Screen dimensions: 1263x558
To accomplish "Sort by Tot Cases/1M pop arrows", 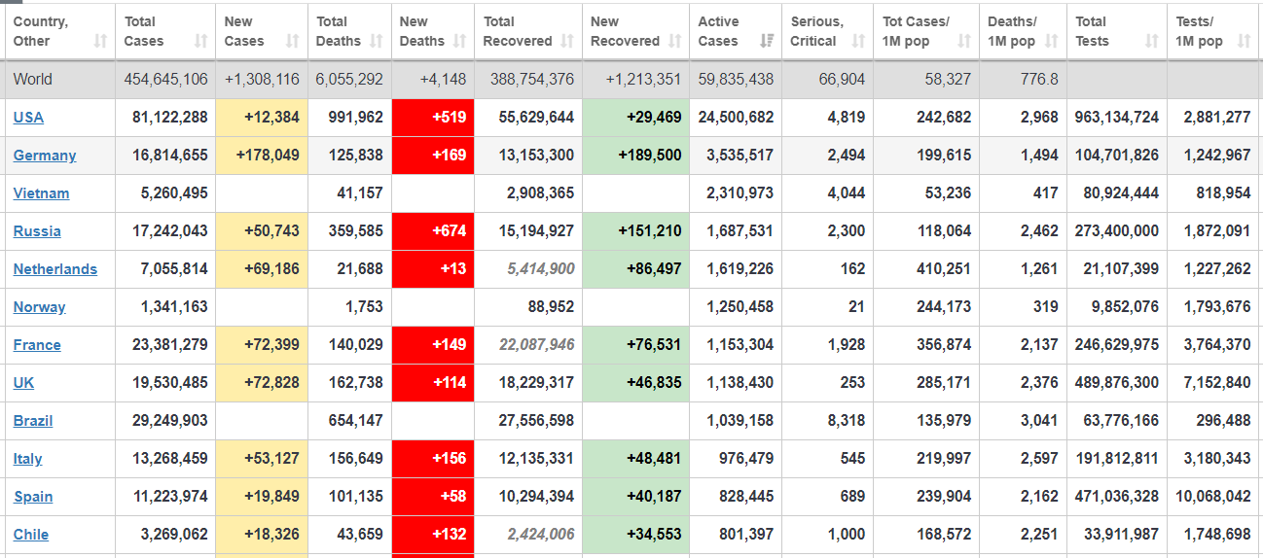I will [964, 41].
